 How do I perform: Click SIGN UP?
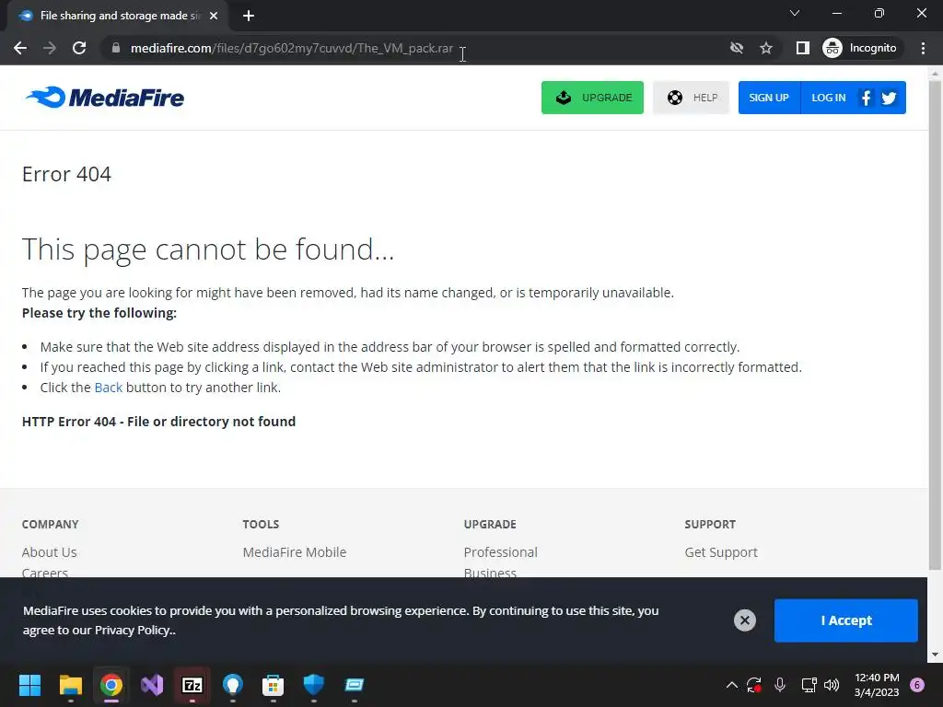[x=769, y=98]
